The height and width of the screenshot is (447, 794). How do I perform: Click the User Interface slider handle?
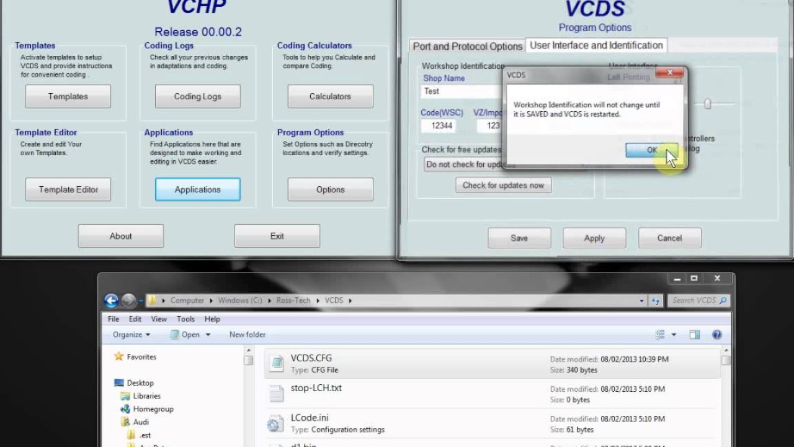[x=707, y=104]
